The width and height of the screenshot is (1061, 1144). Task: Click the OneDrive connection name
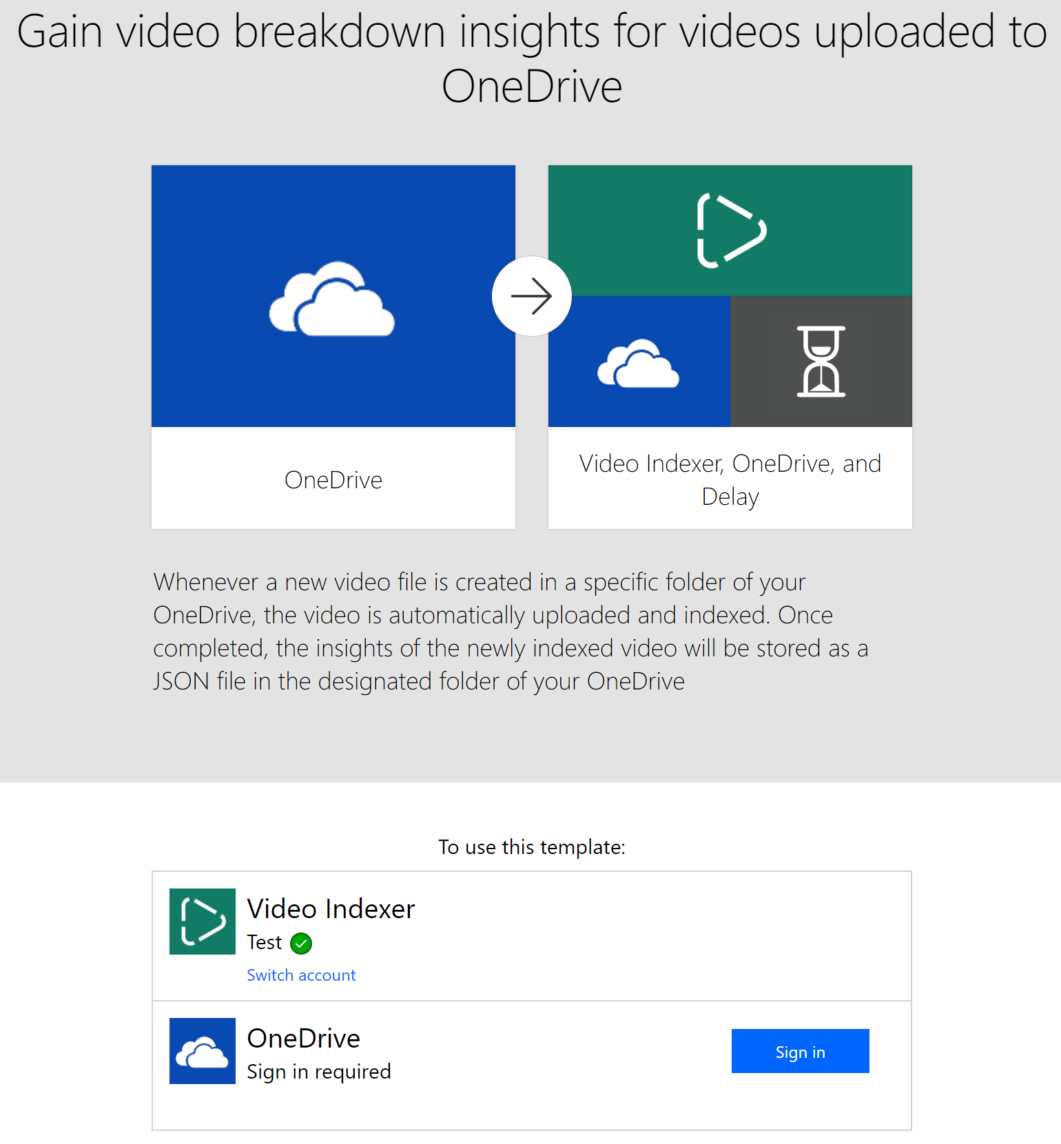[303, 1039]
